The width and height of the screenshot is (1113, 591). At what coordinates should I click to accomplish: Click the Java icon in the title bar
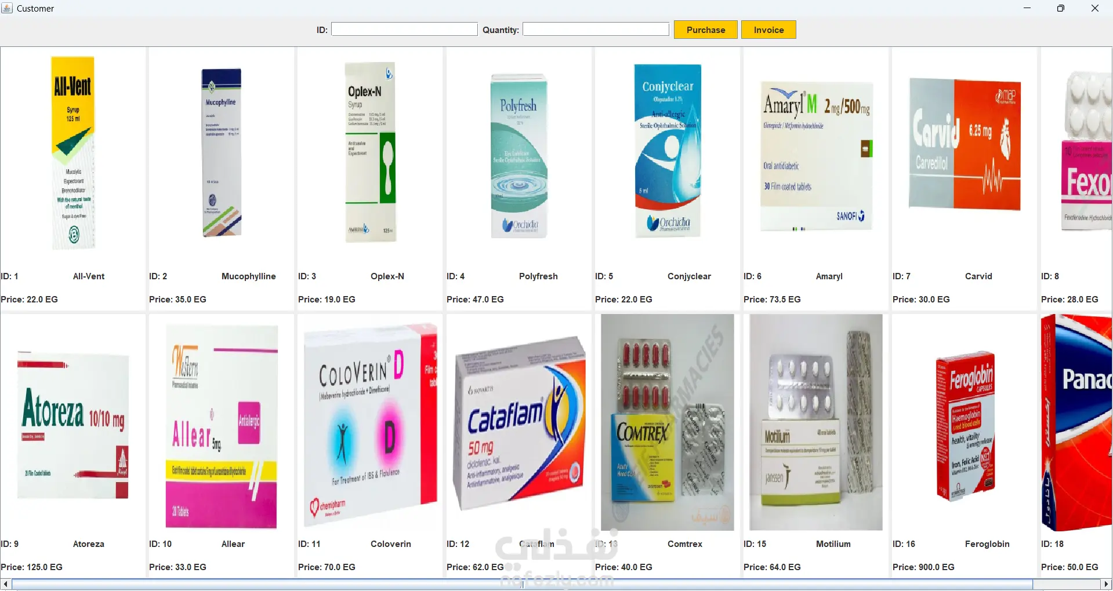tap(7, 8)
